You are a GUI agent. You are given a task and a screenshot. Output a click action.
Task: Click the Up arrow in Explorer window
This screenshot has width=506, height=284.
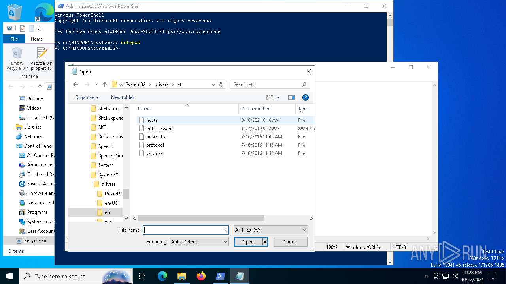40,87
